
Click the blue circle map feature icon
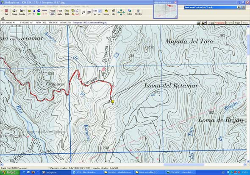point(39,11)
